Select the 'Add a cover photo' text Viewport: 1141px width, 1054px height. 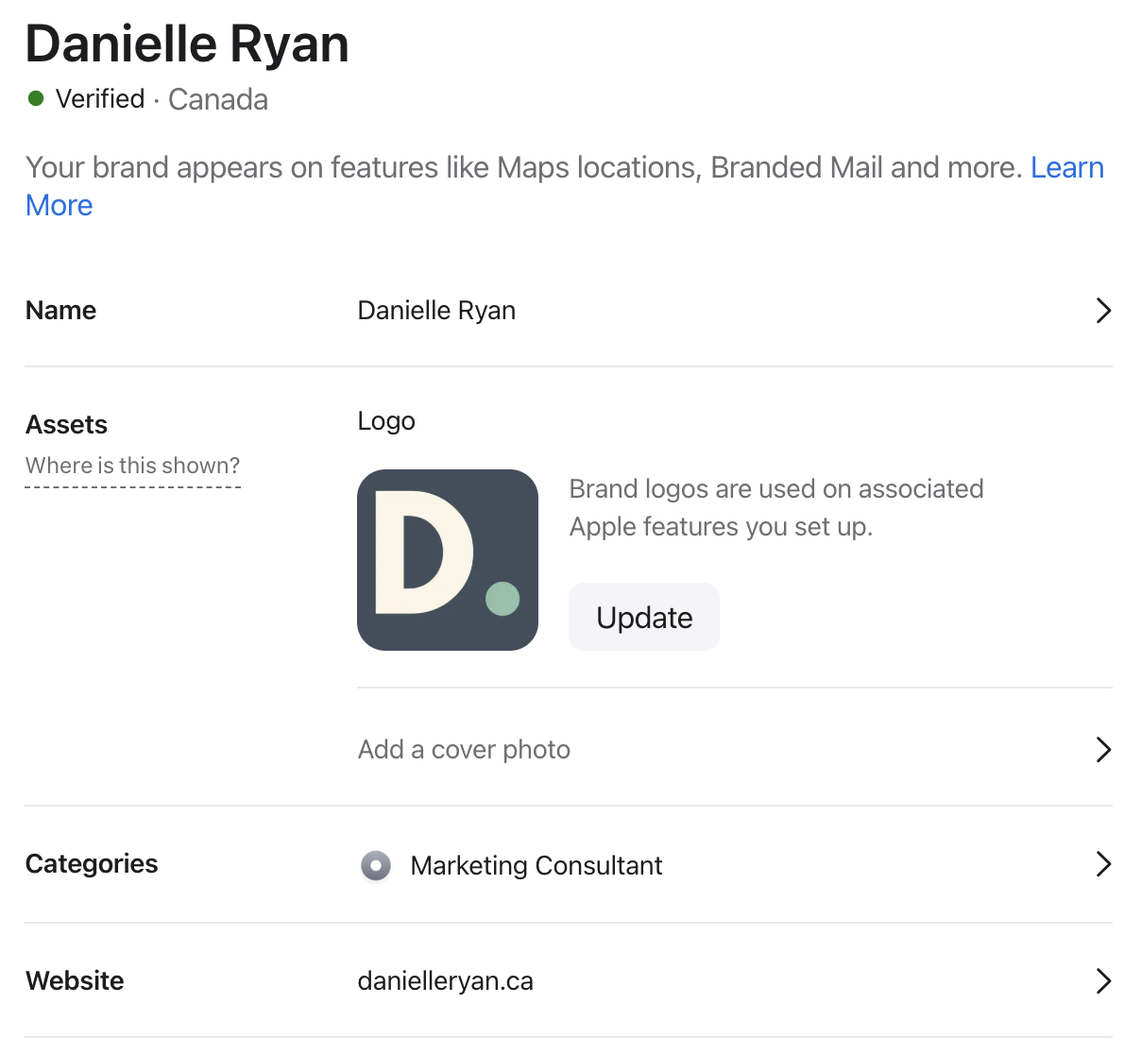click(464, 750)
